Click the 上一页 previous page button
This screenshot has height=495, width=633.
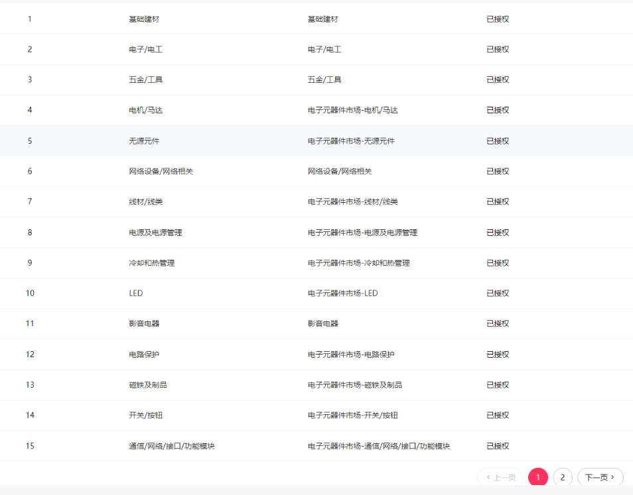click(x=500, y=477)
